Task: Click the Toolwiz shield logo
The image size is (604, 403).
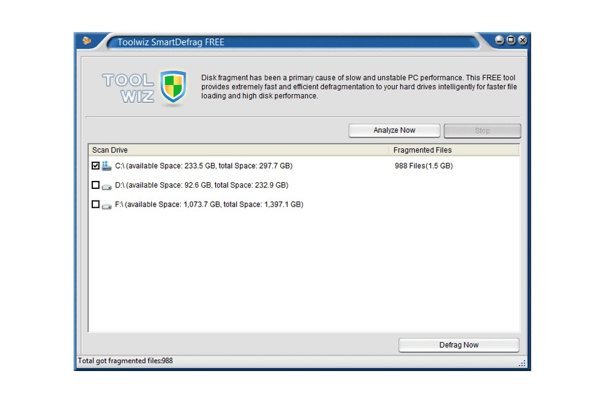Action: click(x=173, y=87)
